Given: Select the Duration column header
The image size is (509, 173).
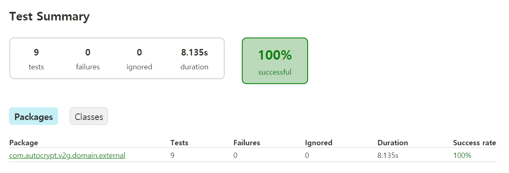Looking at the screenshot, I should tap(392, 143).
